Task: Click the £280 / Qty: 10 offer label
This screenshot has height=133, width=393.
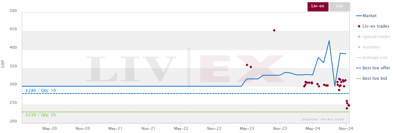Action: (x=41, y=91)
